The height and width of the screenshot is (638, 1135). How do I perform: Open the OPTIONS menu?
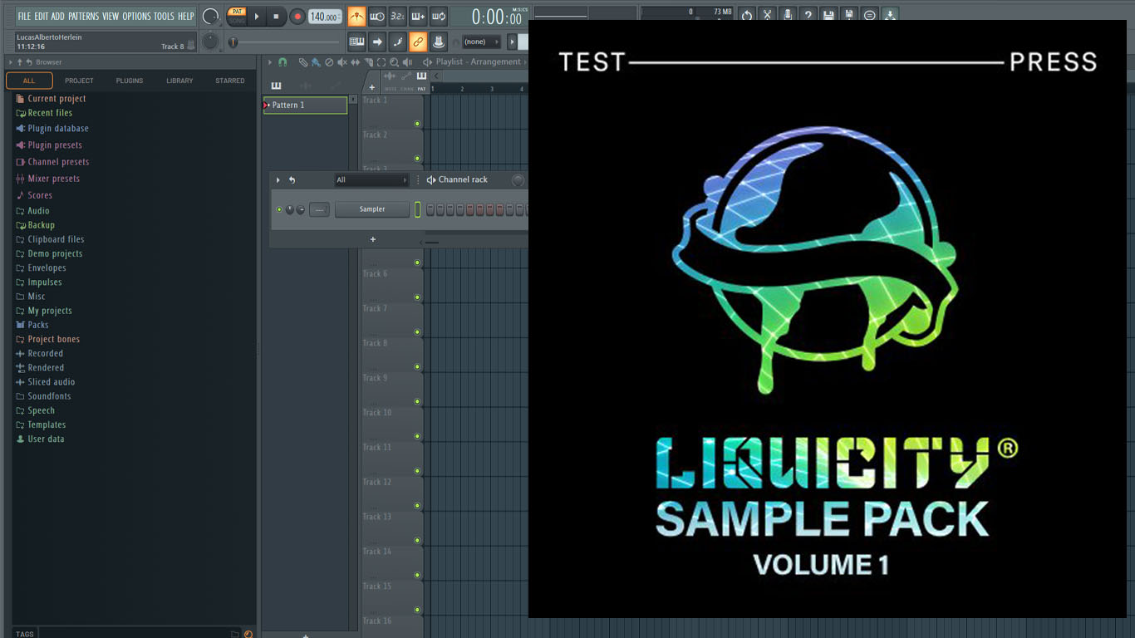136,16
